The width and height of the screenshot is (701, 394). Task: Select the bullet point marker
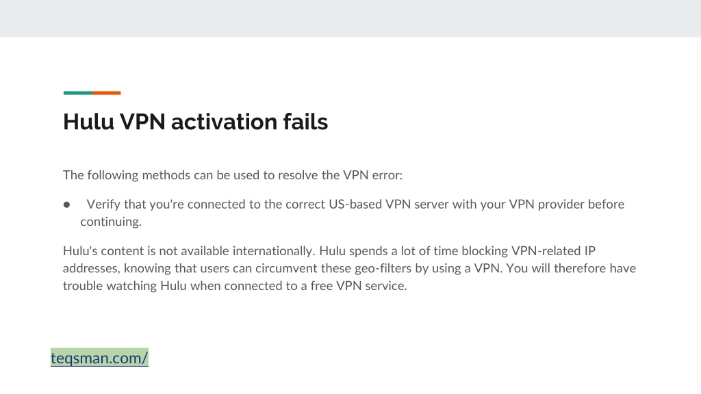(x=66, y=205)
